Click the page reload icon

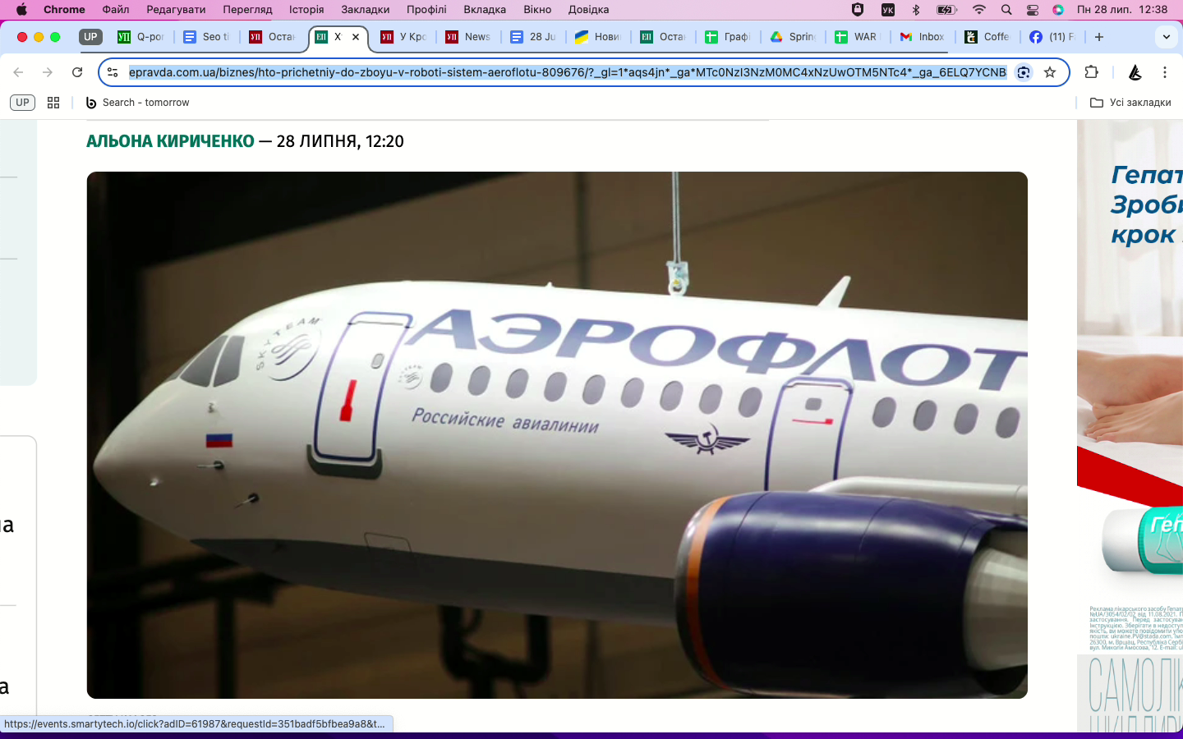point(77,72)
